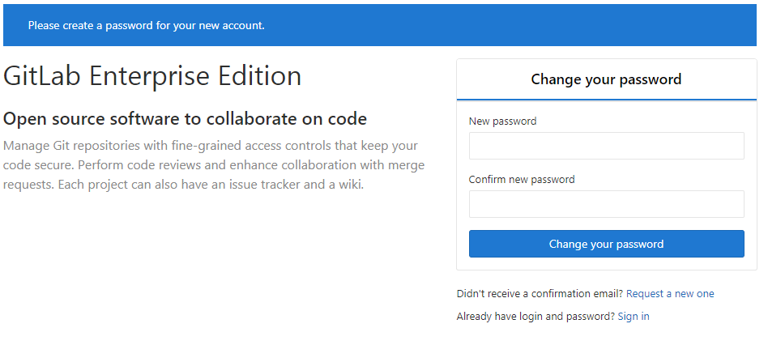768x345 pixels.
Task: Click the 'Already have login and password?' text
Action: click(x=535, y=316)
